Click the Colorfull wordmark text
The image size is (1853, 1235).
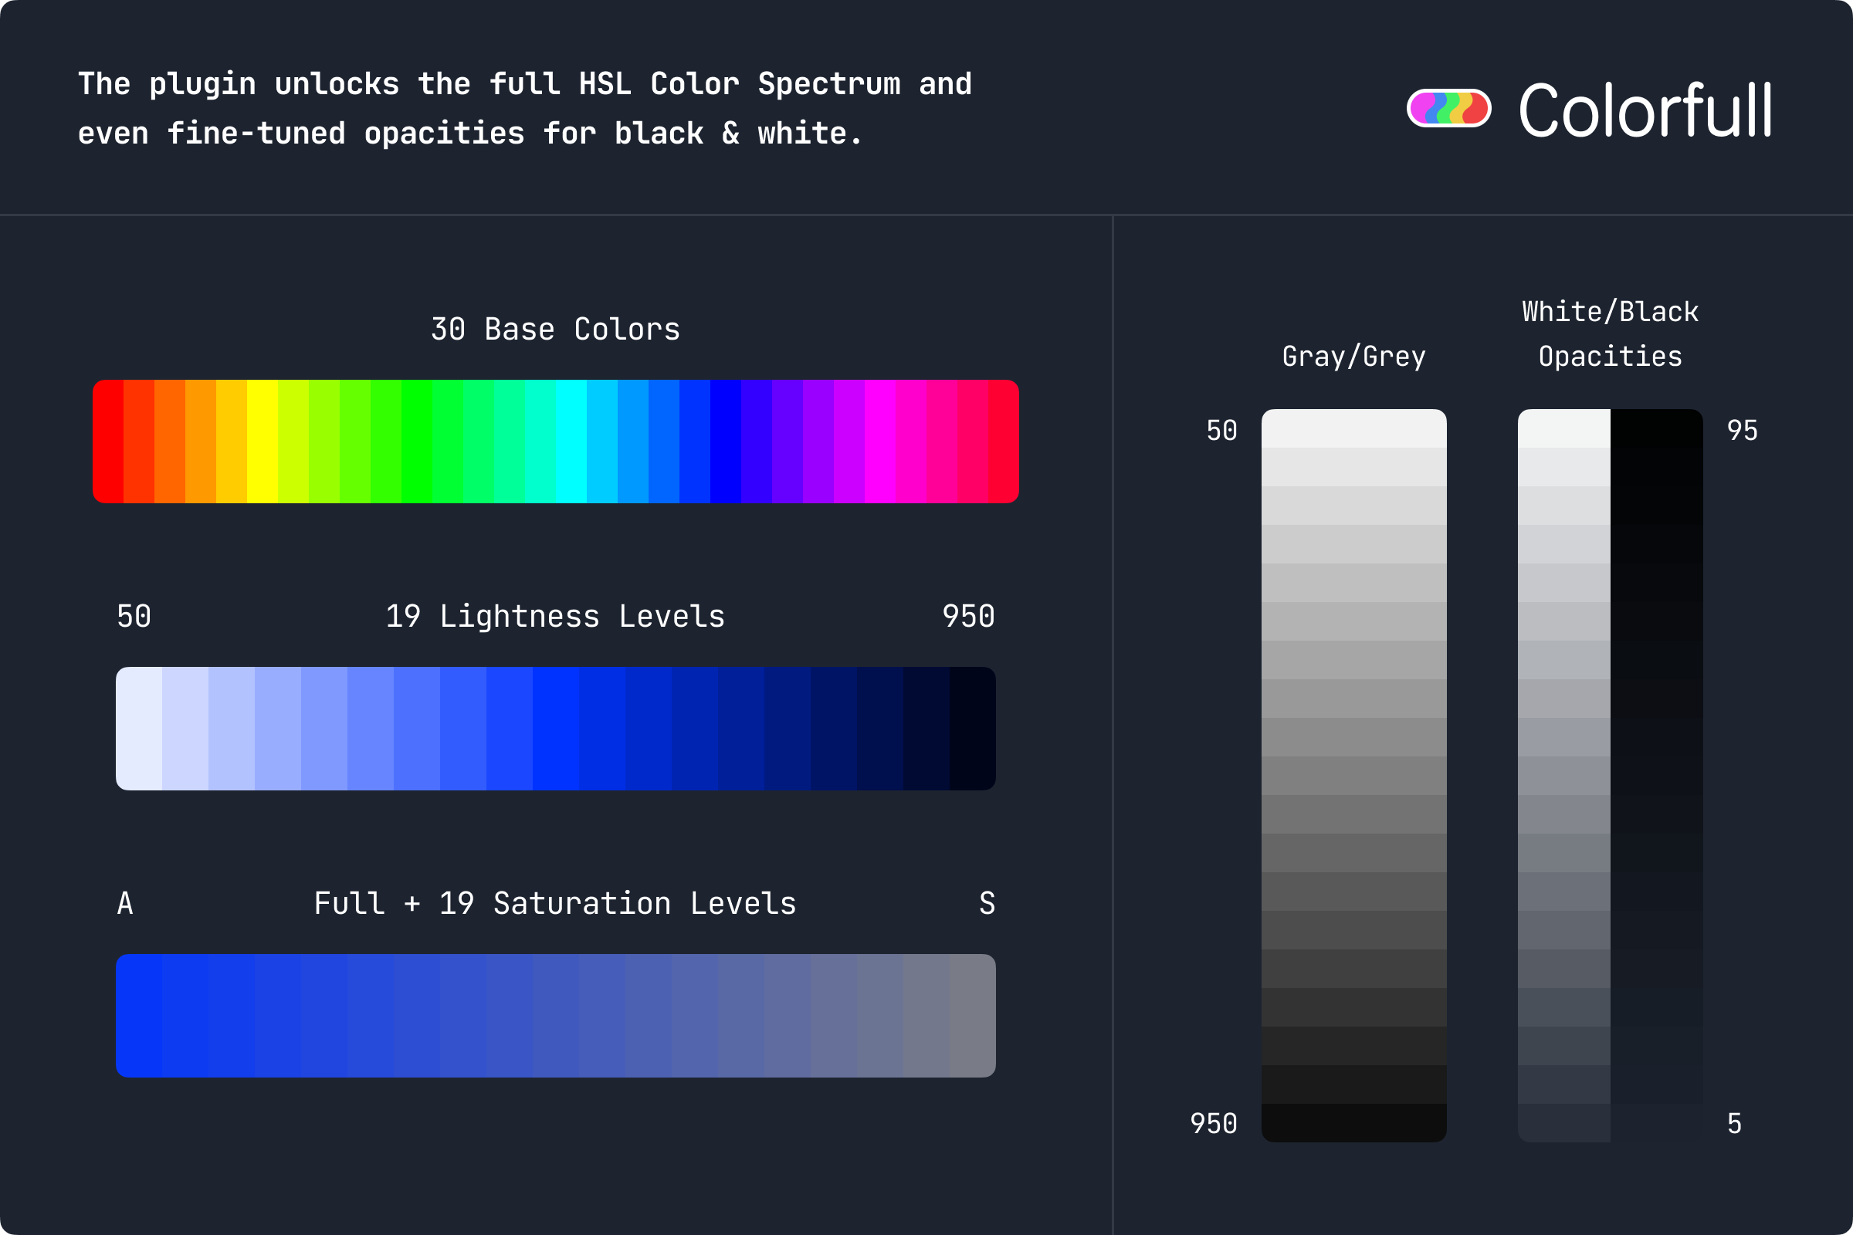click(x=1645, y=111)
